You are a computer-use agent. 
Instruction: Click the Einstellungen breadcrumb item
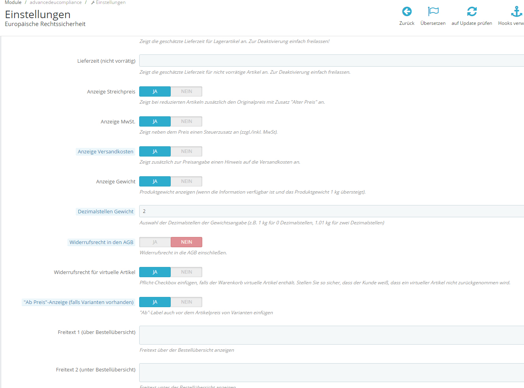click(108, 2)
